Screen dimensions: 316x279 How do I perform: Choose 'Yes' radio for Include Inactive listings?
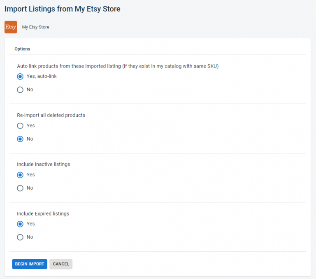pos(20,175)
